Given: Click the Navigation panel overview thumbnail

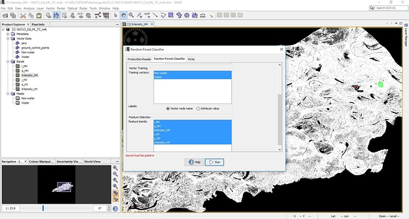Looking at the screenshot, I should 56,184.
